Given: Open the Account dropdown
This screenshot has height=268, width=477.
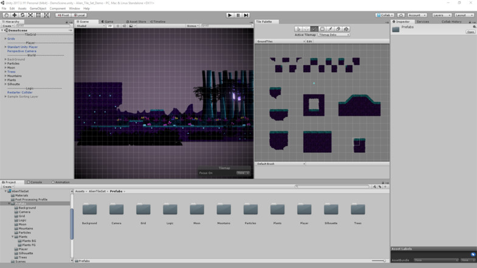Looking at the screenshot, I should [417, 15].
